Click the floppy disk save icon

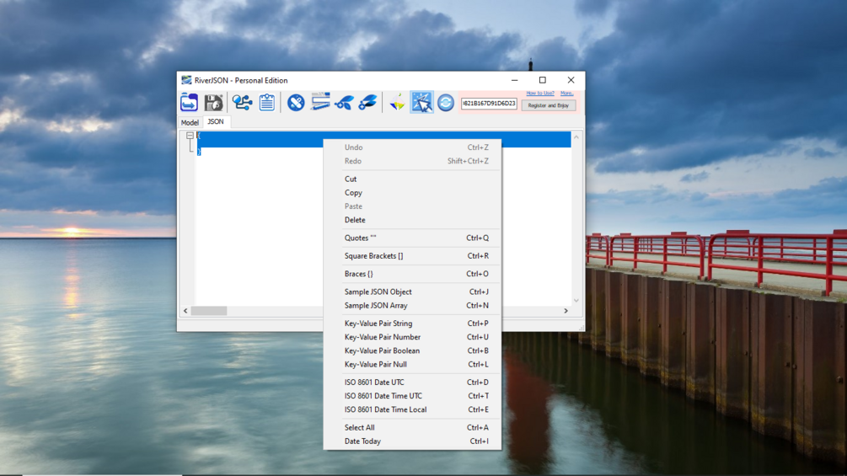click(x=213, y=102)
